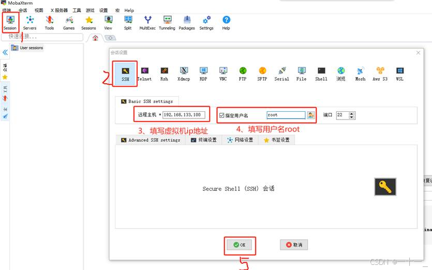Select Aws S3 session type

380,74
